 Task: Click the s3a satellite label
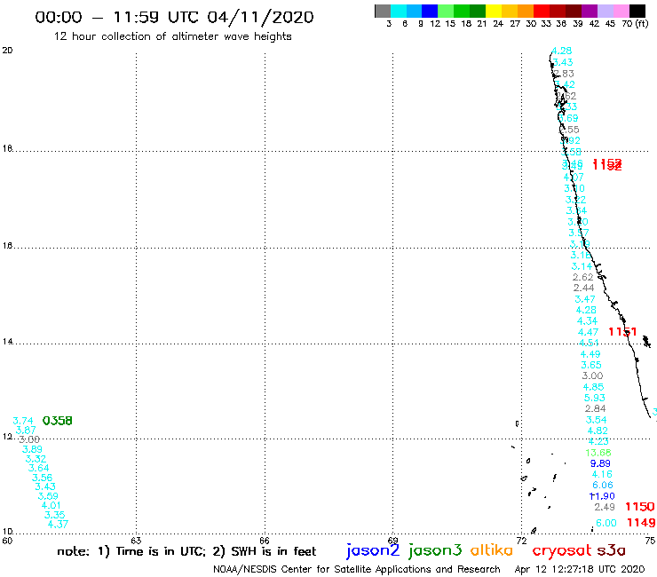pos(611,550)
